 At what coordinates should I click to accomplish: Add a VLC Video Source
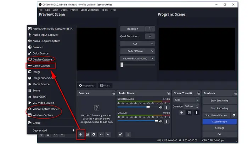point(51,103)
